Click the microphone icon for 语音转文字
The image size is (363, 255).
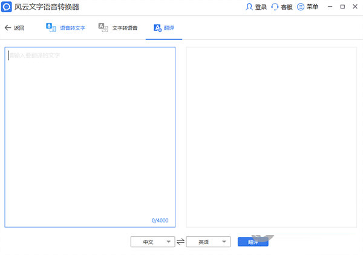point(51,28)
